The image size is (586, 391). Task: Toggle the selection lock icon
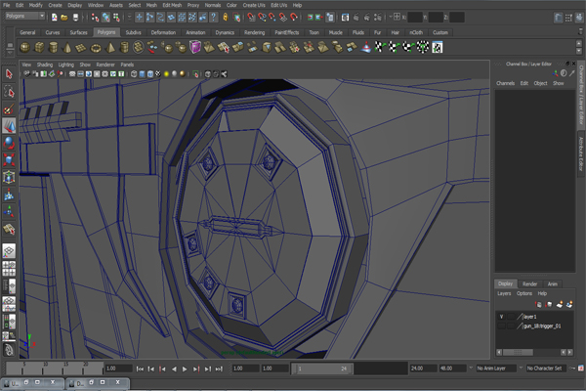point(226,17)
